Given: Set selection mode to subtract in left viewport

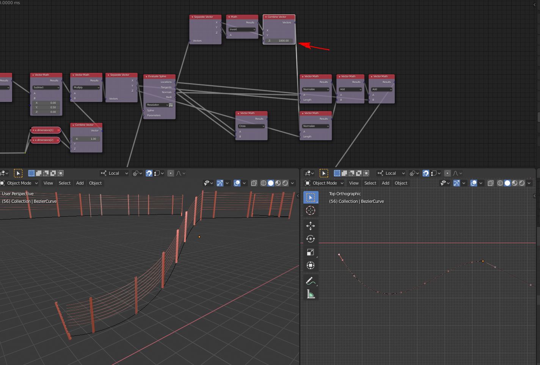Looking at the screenshot, I should 46,173.
